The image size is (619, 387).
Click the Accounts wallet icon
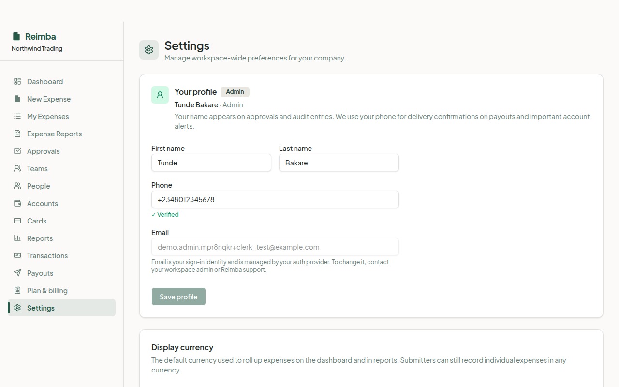[x=17, y=203]
